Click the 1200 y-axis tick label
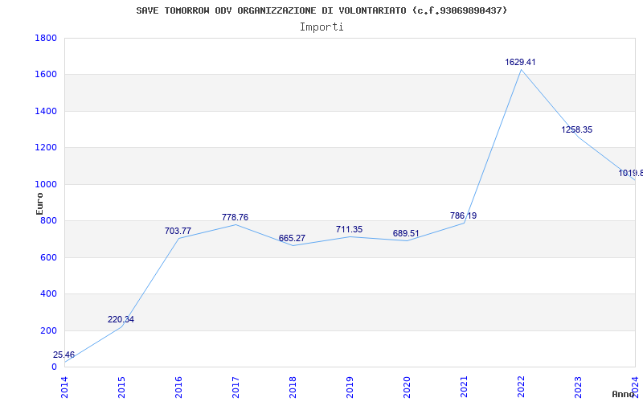The width and height of the screenshot is (643, 402). pos(46,148)
